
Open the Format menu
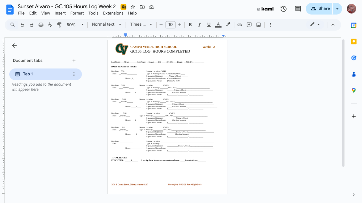[77, 13]
